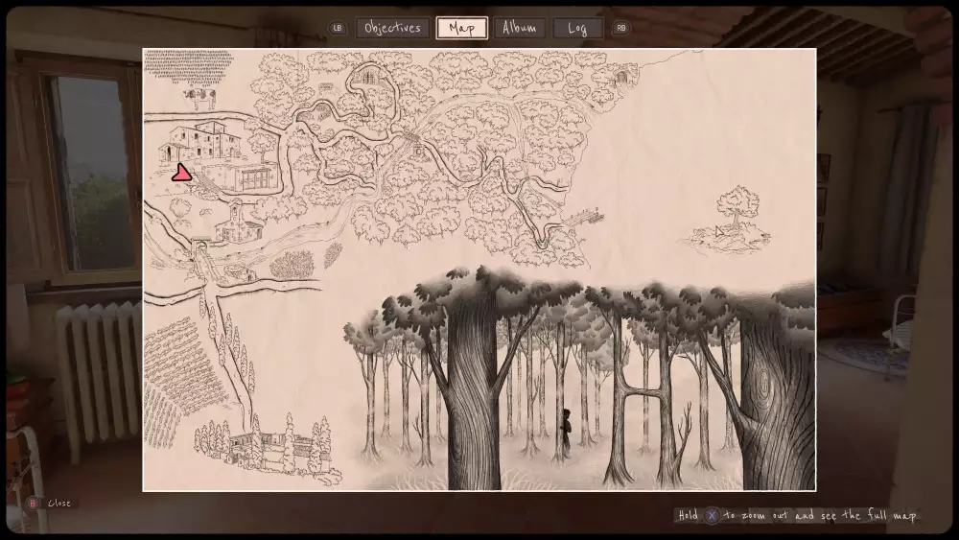Click the Close label
This screenshot has width=959, height=540.
[x=59, y=504]
